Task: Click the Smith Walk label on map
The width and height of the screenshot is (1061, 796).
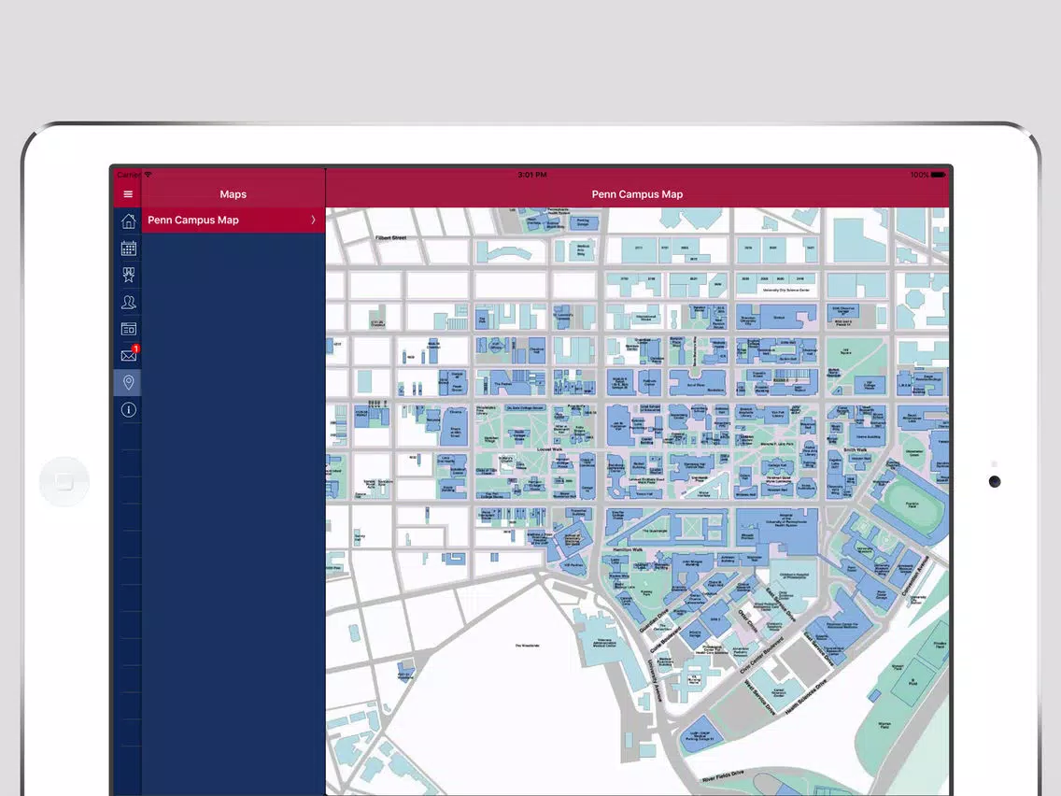Action: (856, 449)
